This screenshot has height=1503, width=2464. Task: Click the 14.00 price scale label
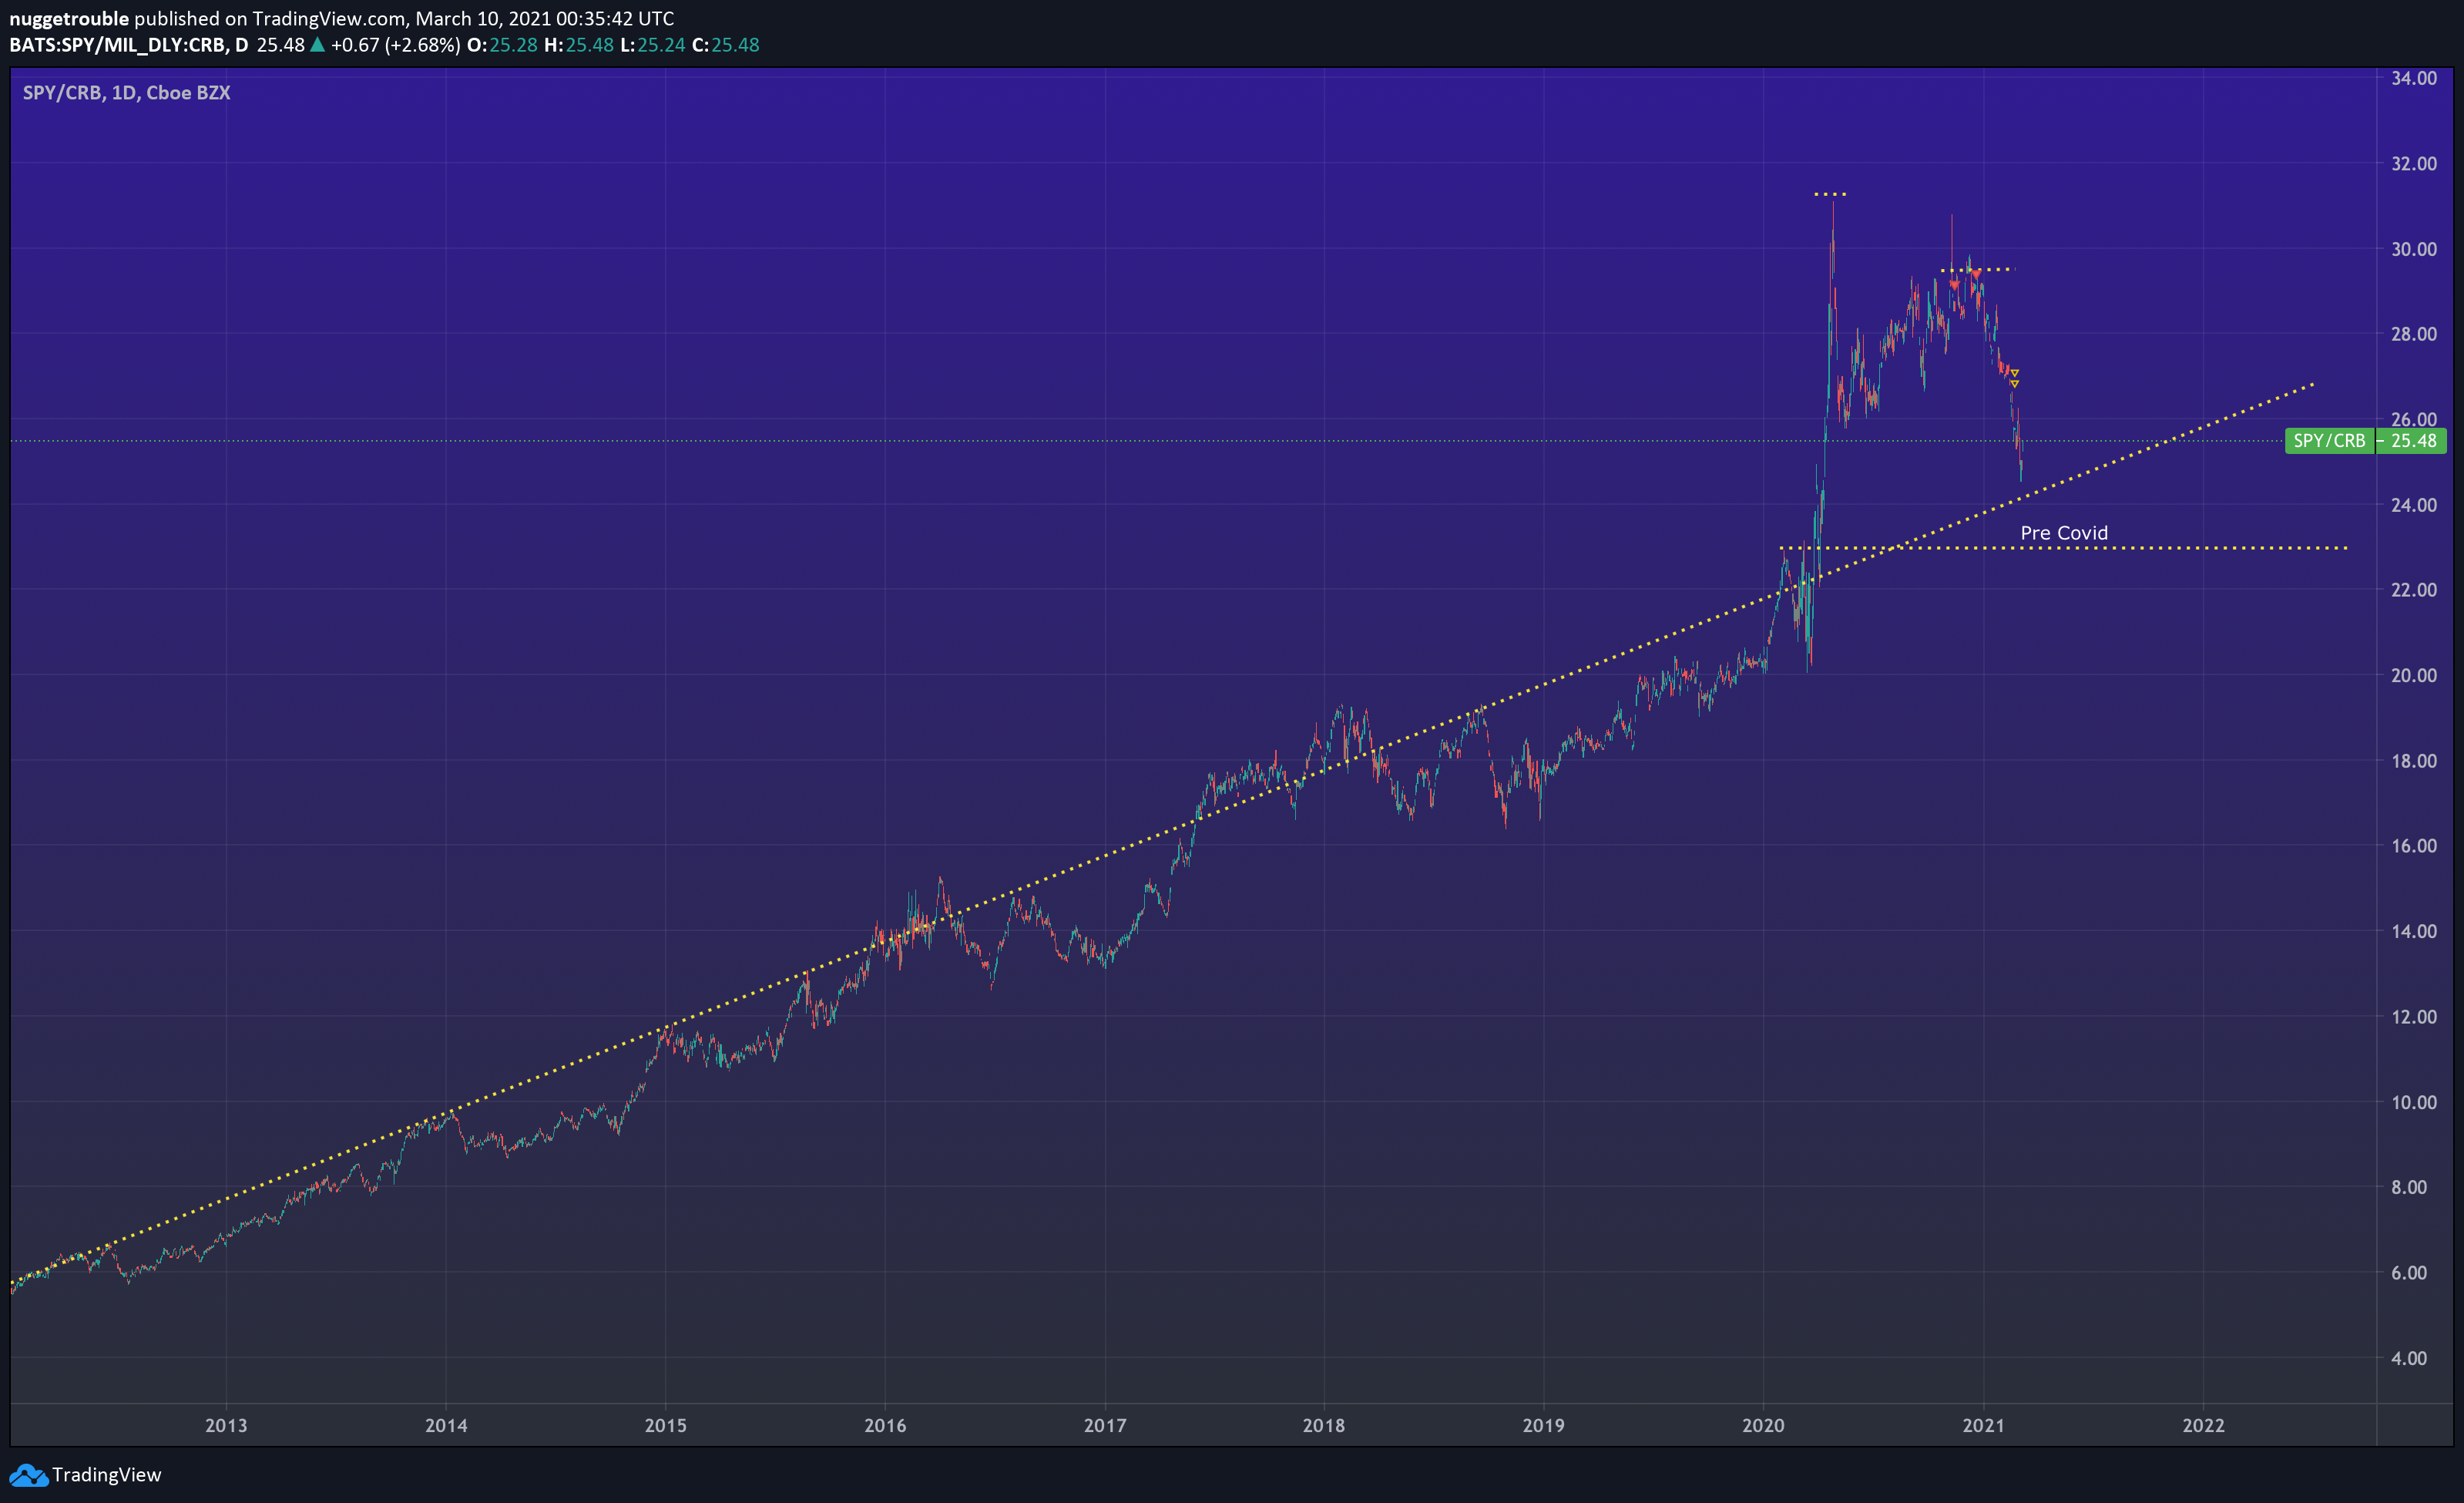tap(2414, 932)
